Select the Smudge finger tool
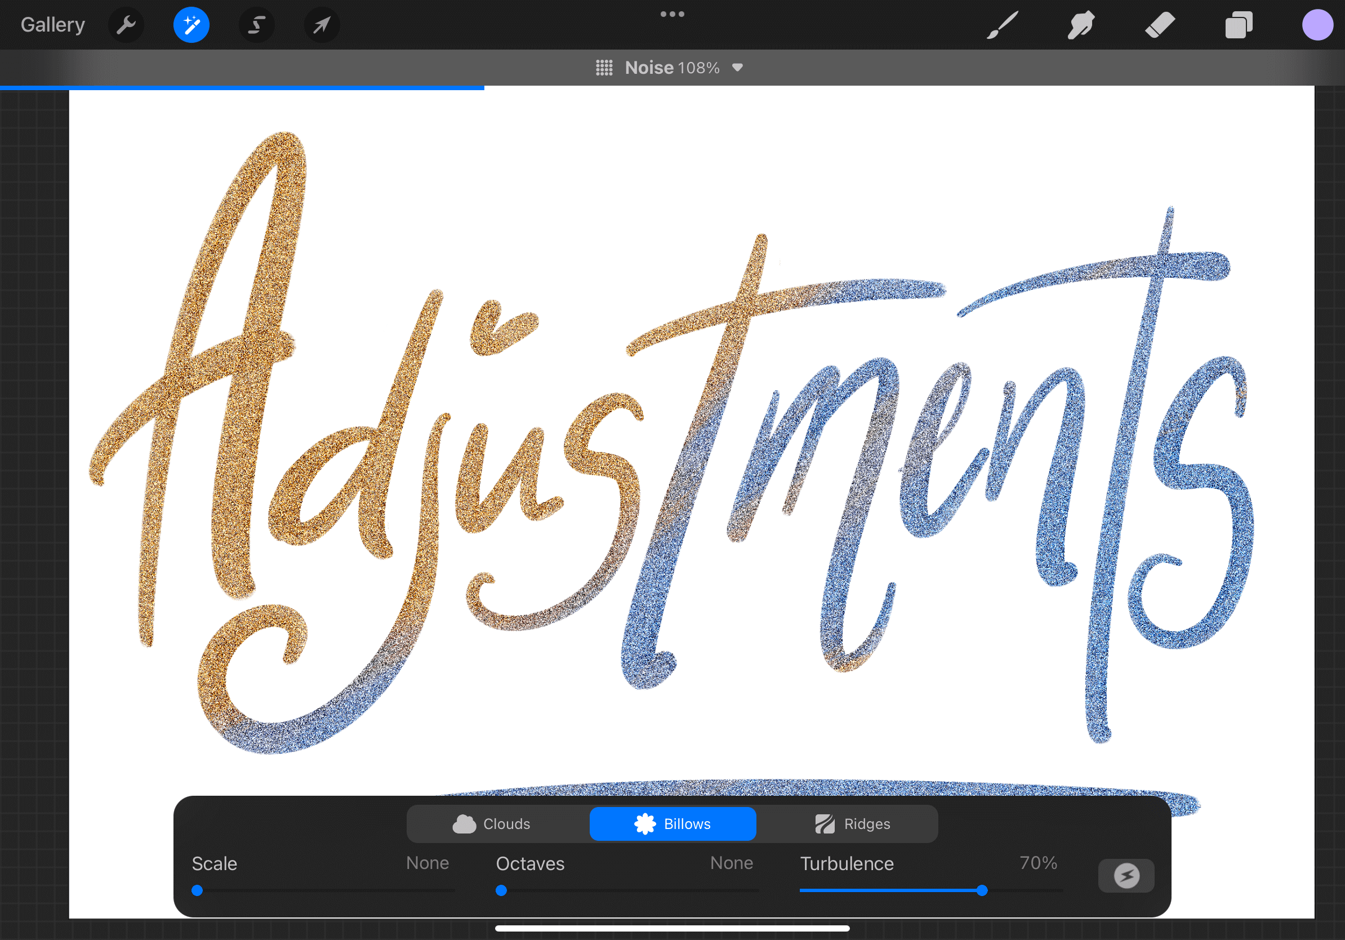 point(1080,25)
